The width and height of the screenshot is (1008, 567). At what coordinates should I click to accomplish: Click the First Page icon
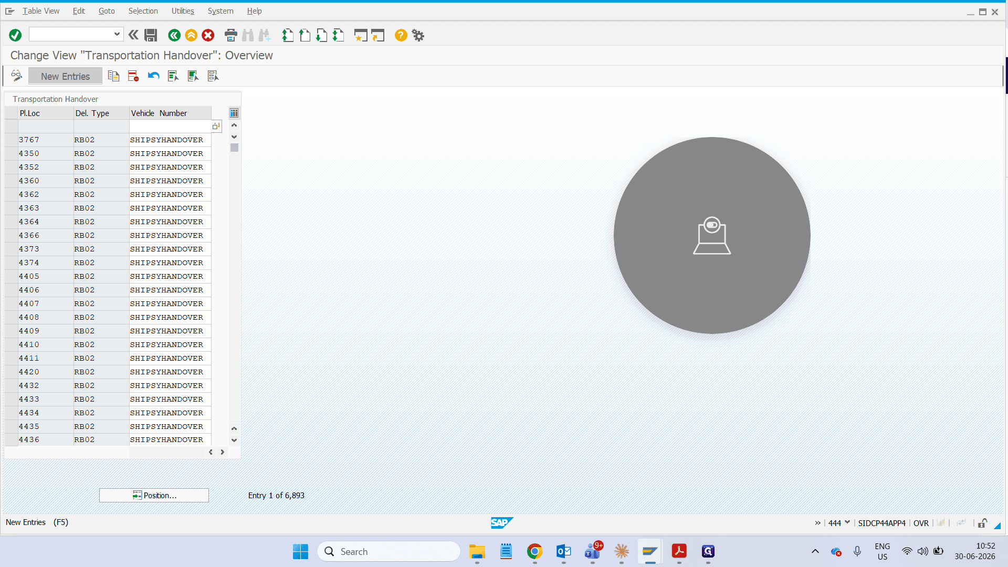coord(287,35)
